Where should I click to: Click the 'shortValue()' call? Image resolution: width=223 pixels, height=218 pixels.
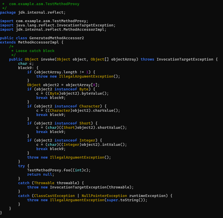click(111, 128)
